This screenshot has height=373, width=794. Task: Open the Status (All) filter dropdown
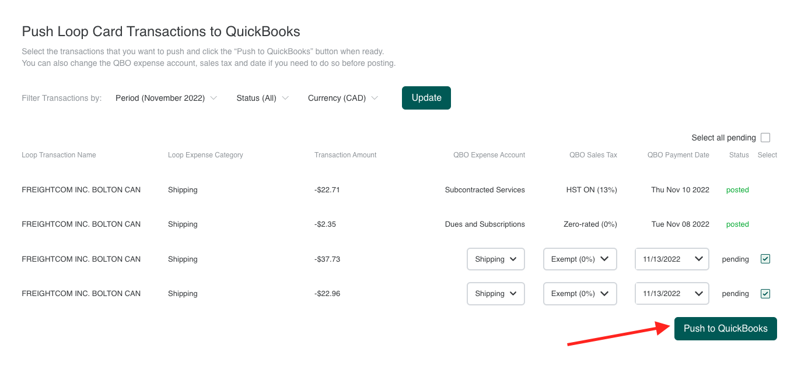click(262, 98)
